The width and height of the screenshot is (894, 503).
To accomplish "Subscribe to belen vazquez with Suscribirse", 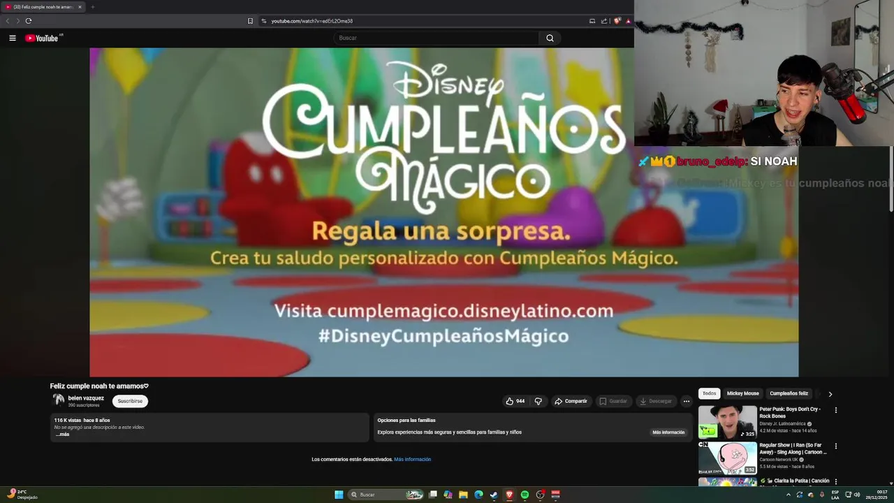I will pos(130,401).
